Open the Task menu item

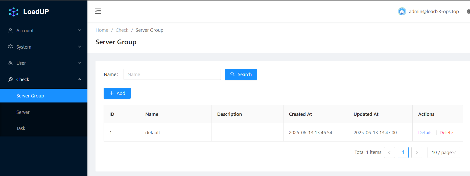point(21,128)
